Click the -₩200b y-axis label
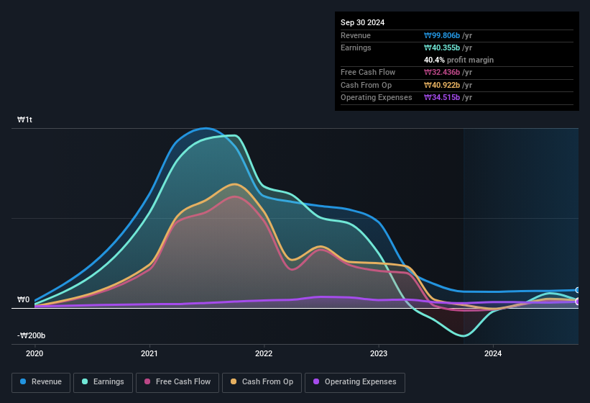 31,335
